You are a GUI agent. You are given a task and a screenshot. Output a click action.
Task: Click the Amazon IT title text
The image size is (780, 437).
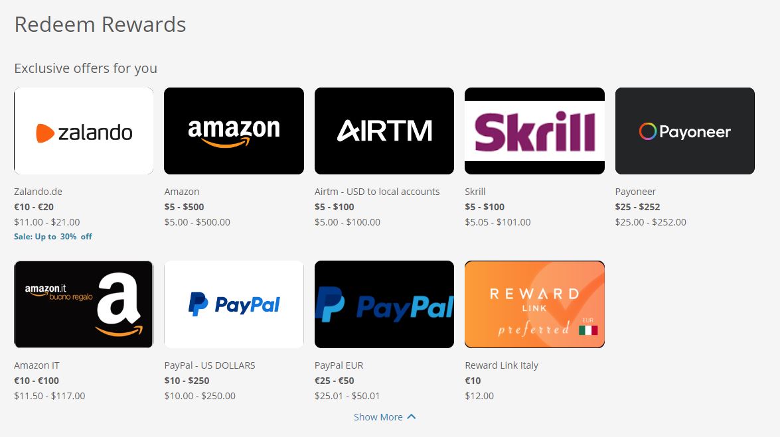37,365
